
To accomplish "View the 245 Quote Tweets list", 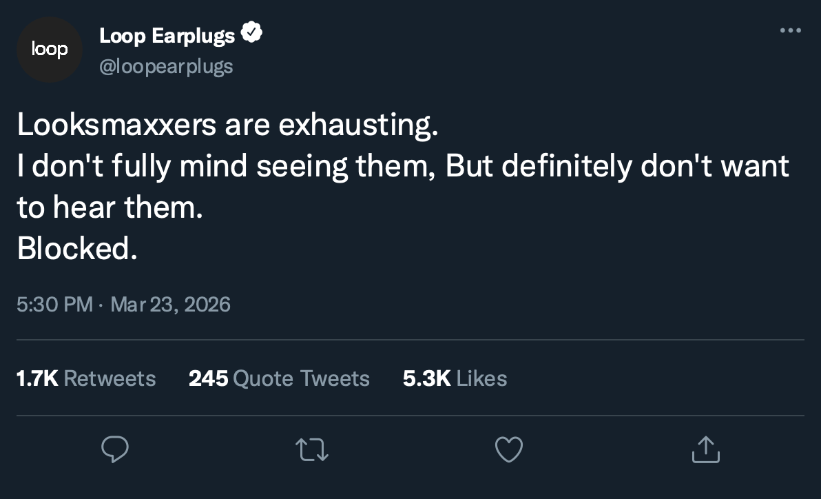I will pos(279,378).
